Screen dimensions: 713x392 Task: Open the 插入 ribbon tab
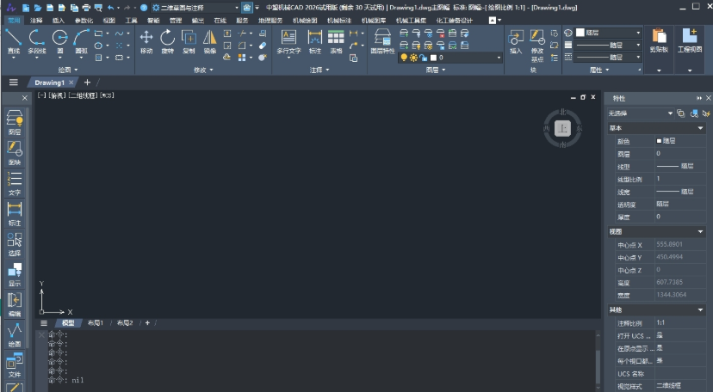click(x=59, y=19)
